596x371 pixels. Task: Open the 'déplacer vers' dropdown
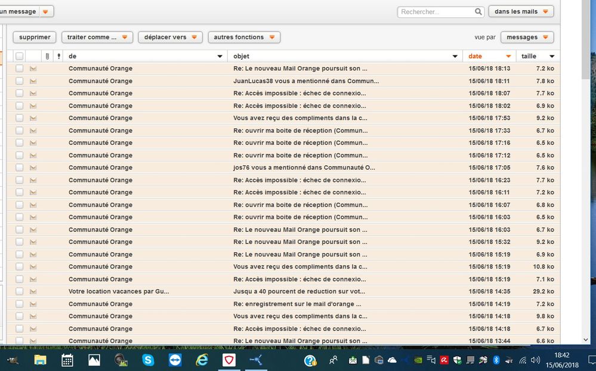coord(170,38)
